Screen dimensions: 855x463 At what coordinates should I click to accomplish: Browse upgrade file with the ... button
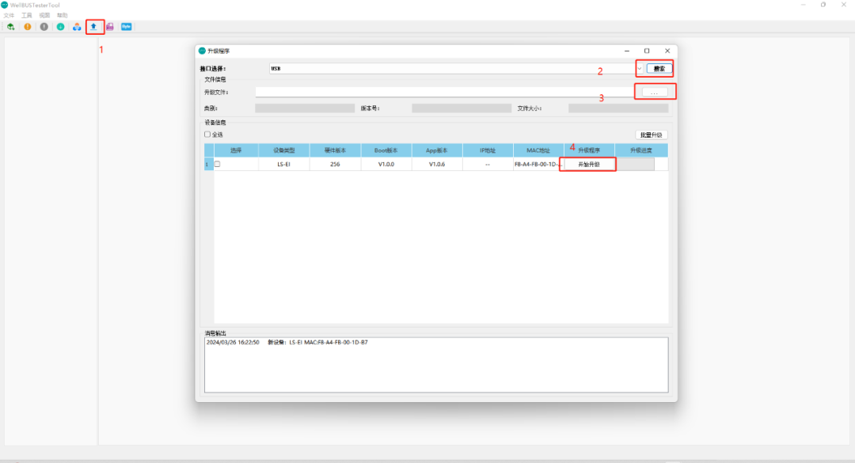click(655, 93)
